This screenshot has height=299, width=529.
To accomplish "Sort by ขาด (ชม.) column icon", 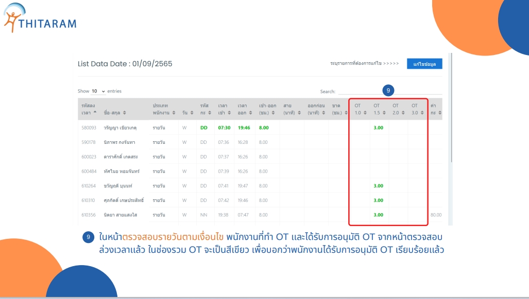I will [346, 113].
